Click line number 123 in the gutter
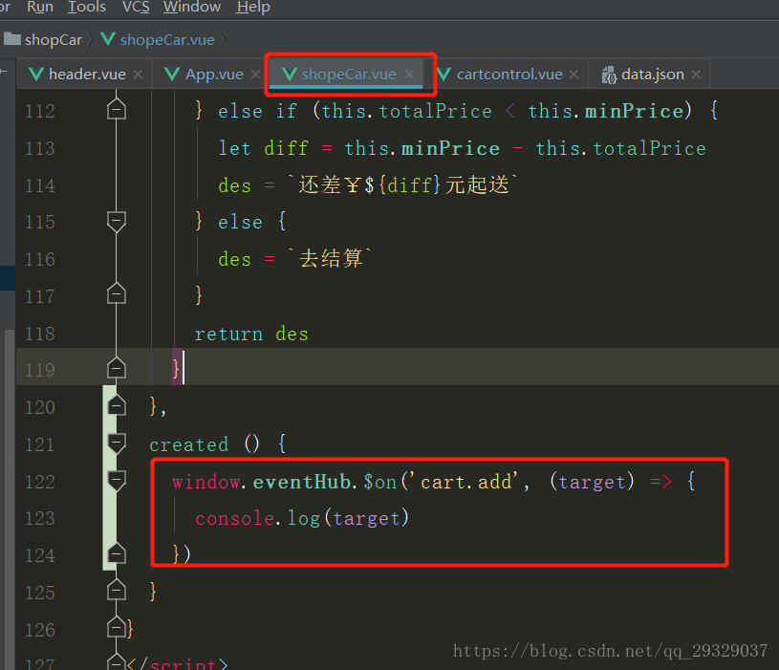 coord(40,518)
